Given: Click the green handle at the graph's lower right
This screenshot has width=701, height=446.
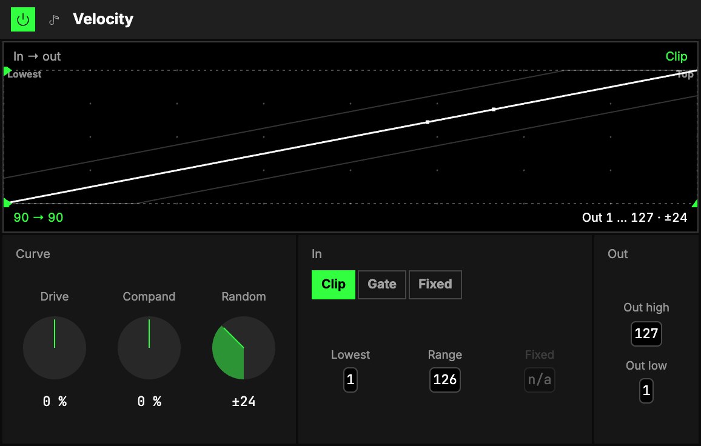Looking at the screenshot, I should (694, 204).
